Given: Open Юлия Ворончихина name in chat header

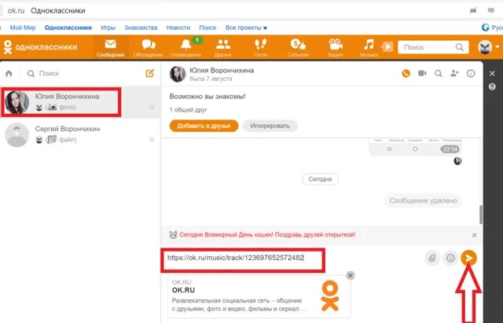Looking at the screenshot, I should [x=222, y=70].
